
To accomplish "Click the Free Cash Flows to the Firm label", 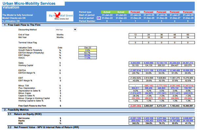I will click(32, 106).
